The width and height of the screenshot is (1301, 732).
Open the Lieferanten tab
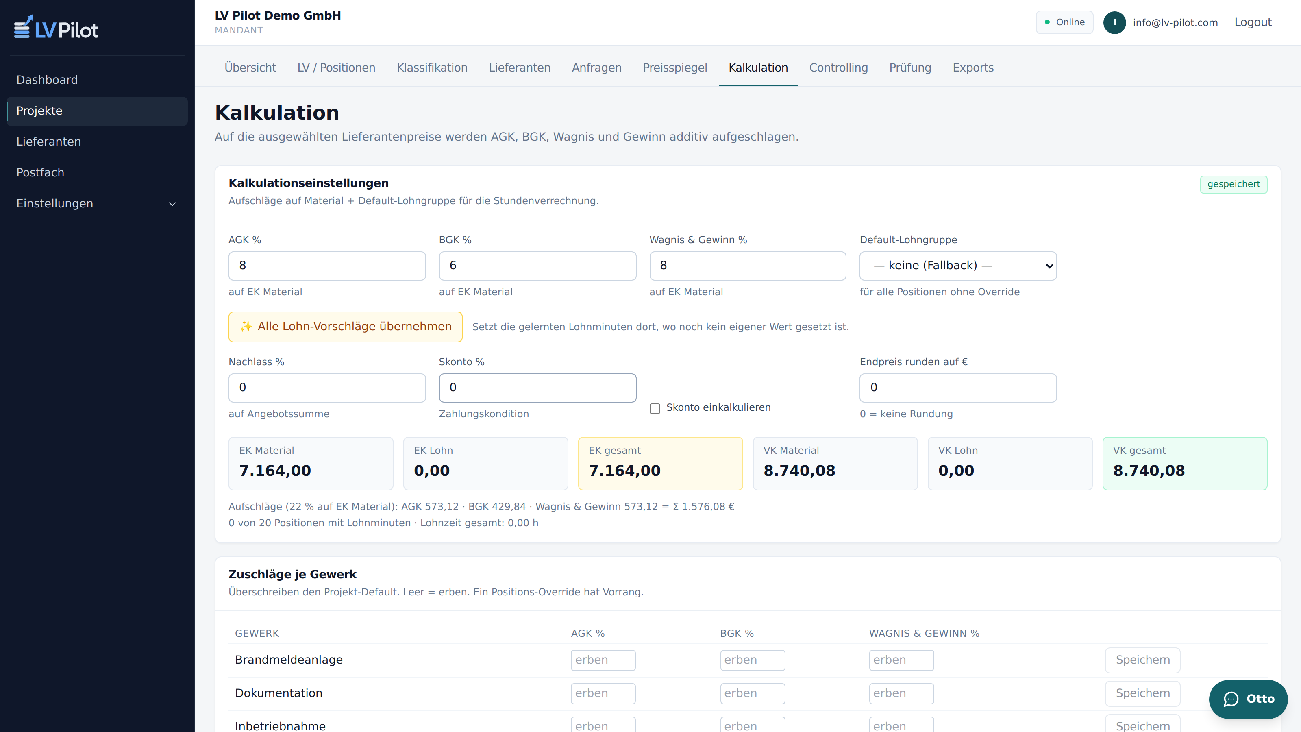click(x=519, y=68)
